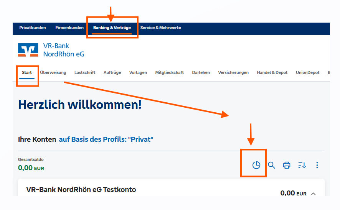This screenshot has height=210, width=340.
Task: Switch to the Überweisung tab
Action: [53, 72]
